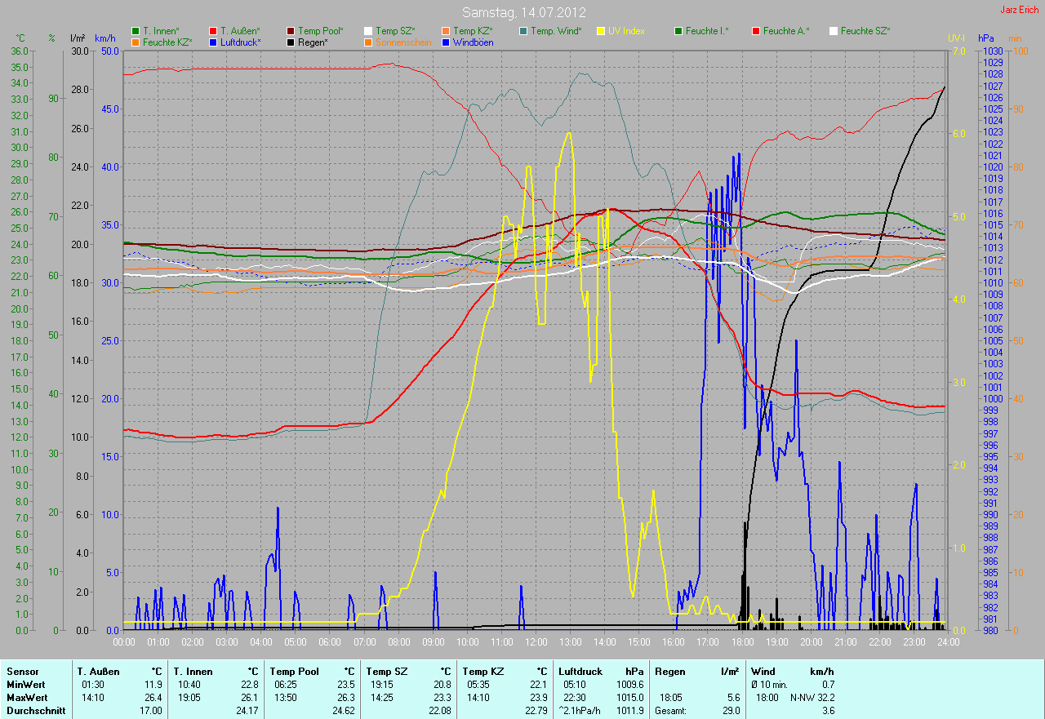Click the orange Sonnenschein legend square

coord(368,42)
